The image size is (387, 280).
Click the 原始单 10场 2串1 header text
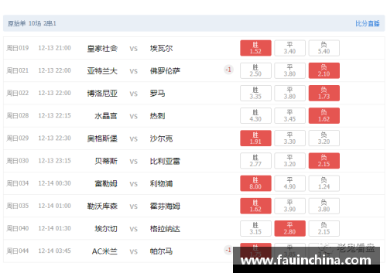coord(32,23)
